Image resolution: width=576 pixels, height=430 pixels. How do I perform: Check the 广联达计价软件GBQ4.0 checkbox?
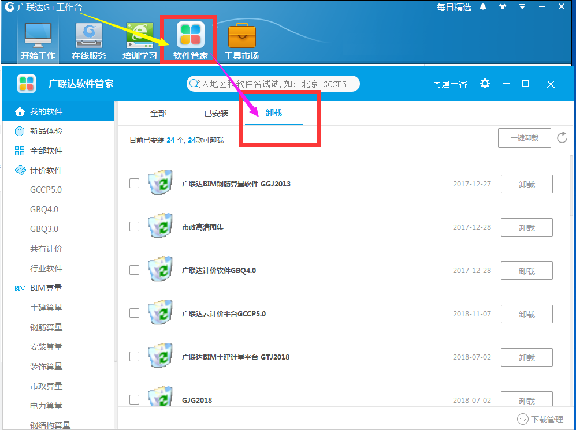click(135, 270)
